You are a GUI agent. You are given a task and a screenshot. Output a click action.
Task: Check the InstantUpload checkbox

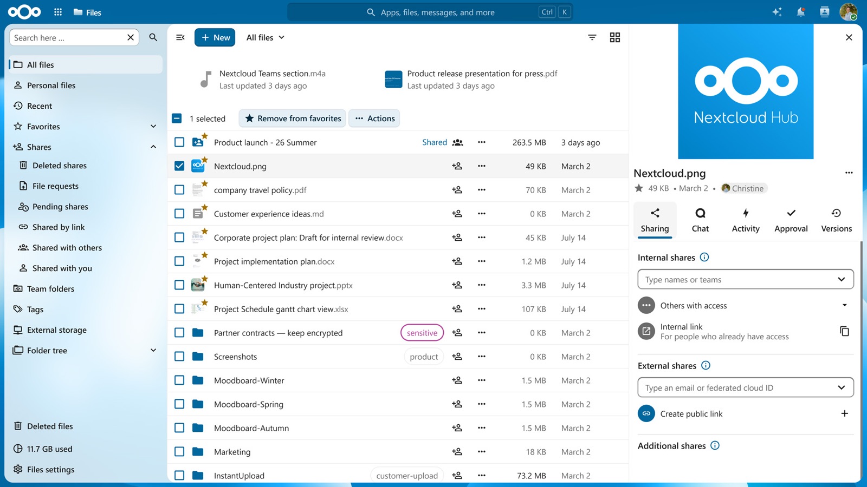[179, 476]
